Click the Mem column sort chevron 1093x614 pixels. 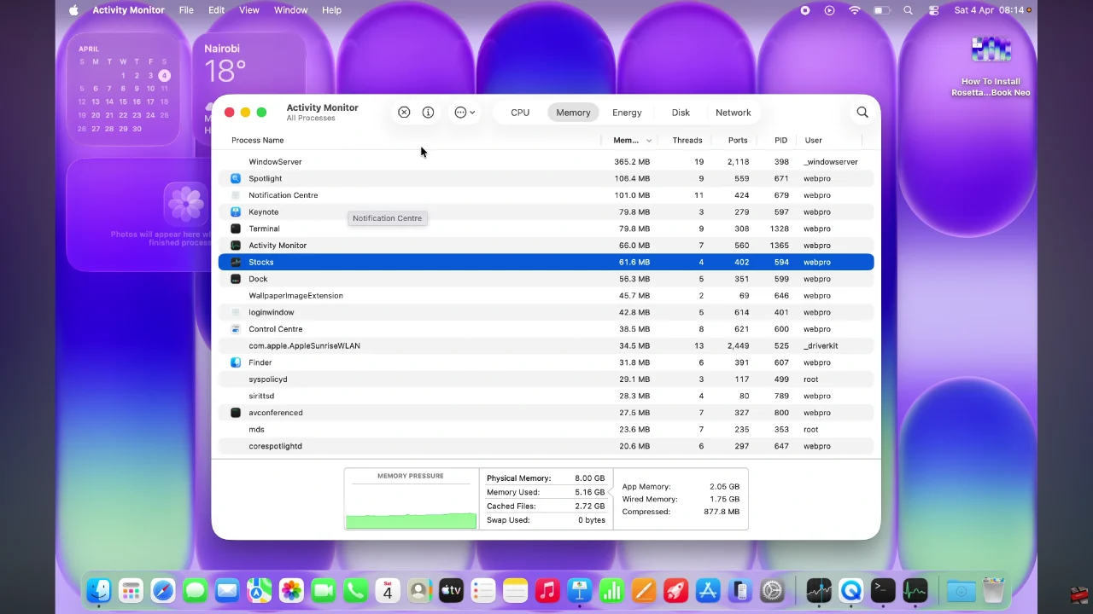(647, 140)
